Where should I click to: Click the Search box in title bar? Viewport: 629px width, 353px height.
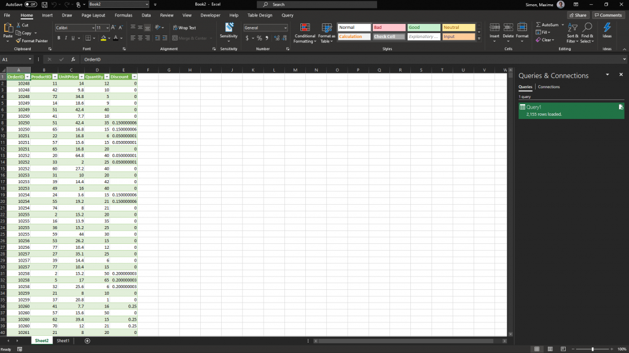point(317,4)
